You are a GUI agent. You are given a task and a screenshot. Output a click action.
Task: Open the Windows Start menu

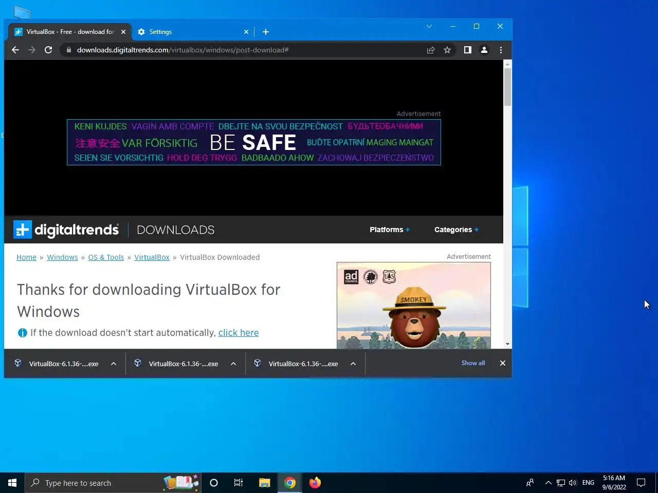coord(12,483)
